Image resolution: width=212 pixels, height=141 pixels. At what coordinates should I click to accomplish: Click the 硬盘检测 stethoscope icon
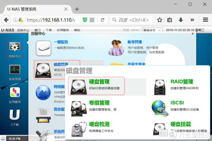pos(79,129)
